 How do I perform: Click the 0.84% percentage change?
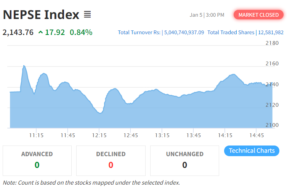81,32
